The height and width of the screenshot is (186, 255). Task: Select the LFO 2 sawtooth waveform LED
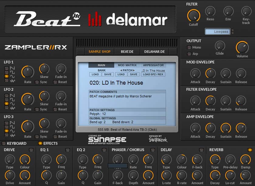pos(6,96)
